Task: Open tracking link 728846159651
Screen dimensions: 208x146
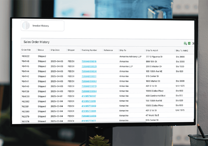Action: [89, 76]
